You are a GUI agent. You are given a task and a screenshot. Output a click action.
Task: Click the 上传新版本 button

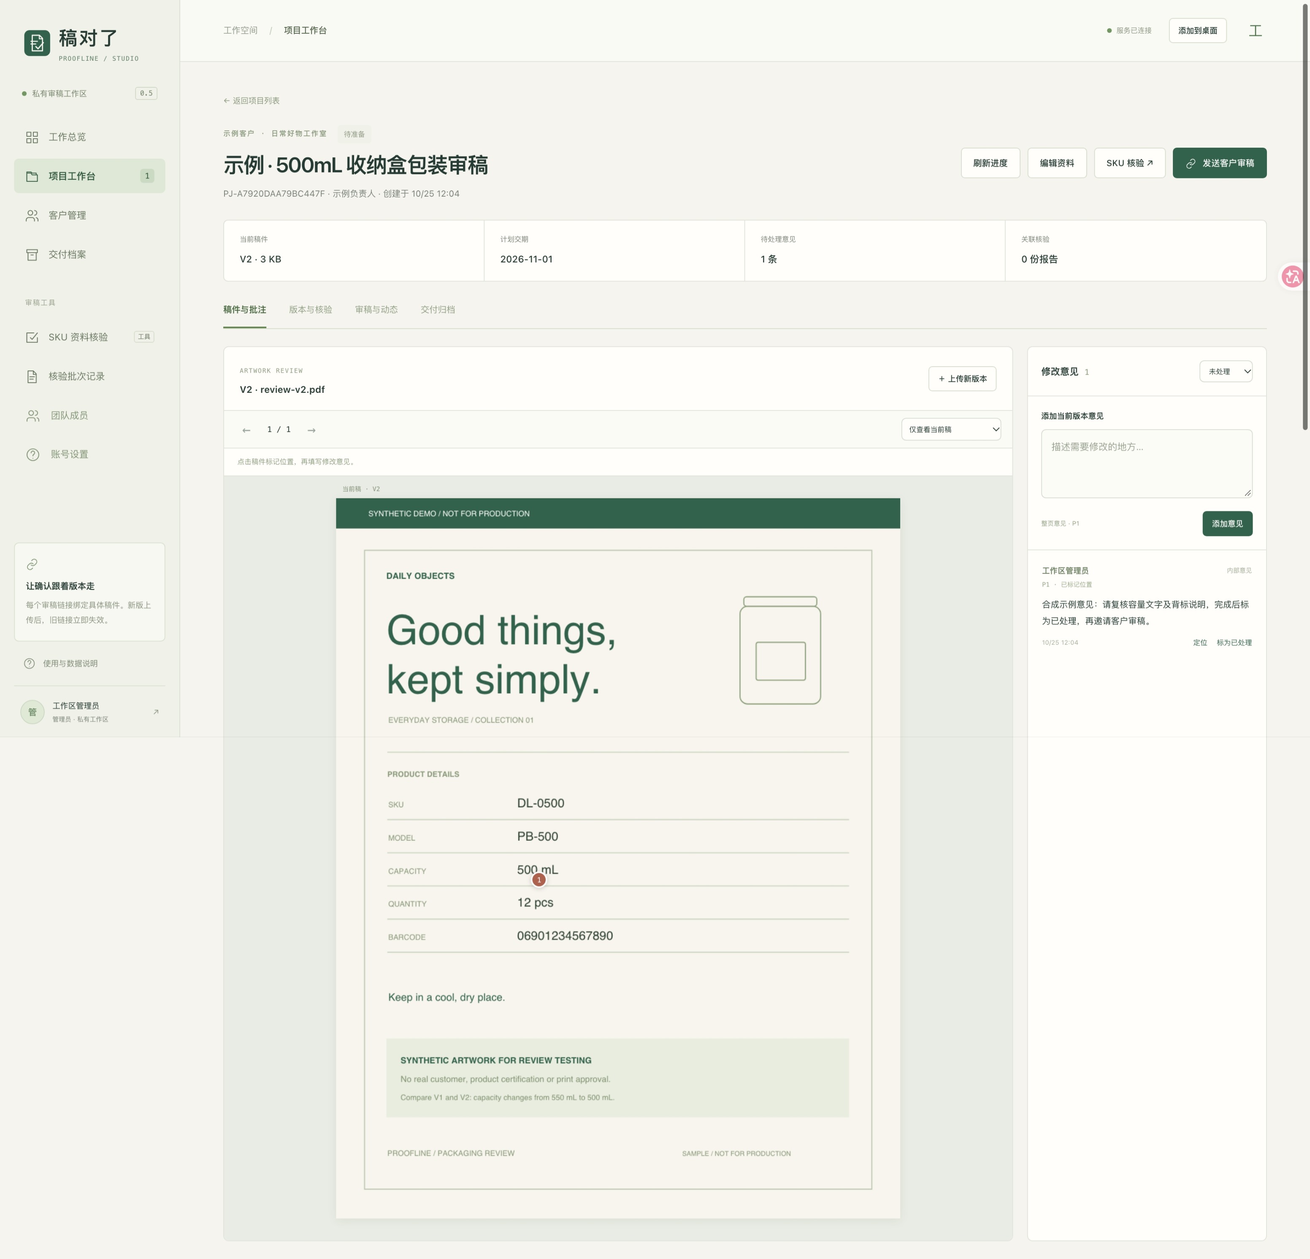point(962,378)
